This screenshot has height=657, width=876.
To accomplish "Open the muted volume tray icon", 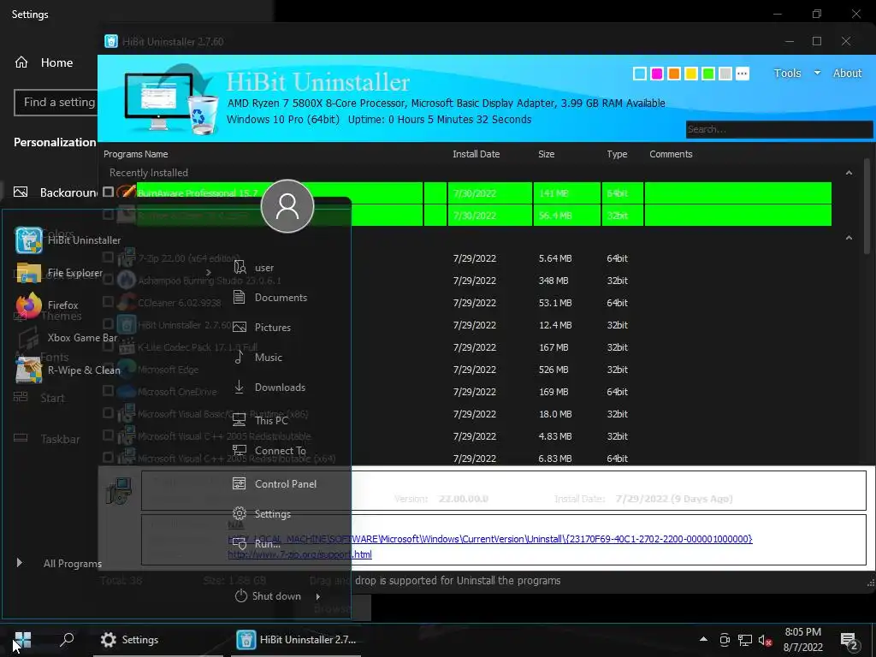I will (765, 640).
